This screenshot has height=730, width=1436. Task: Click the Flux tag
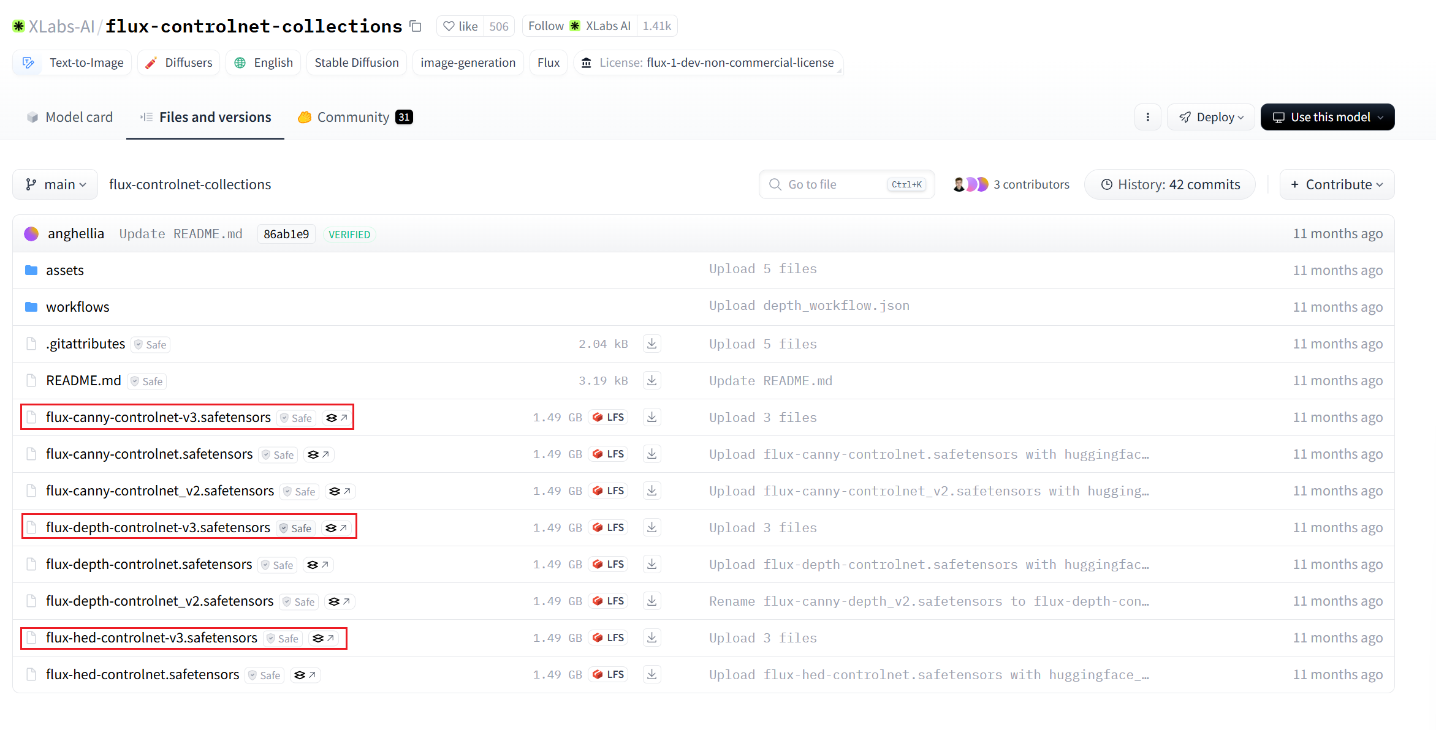click(x=549, y=62)
